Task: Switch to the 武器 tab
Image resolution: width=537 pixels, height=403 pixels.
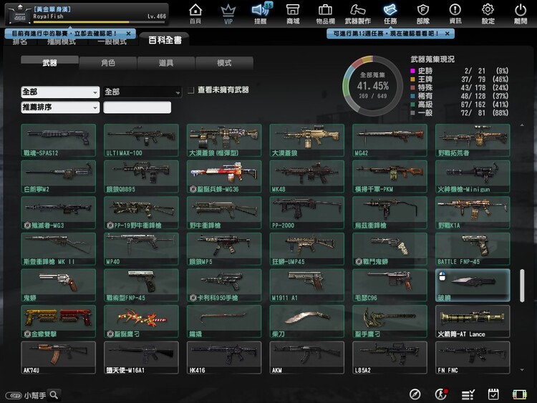Action: [x=49, y=63]
